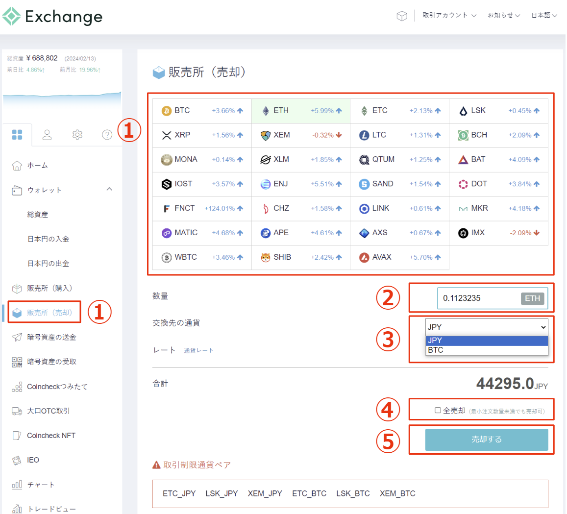Click the 通貨レート link
This screenshot has height=514, width=567.
pos(198,350)
